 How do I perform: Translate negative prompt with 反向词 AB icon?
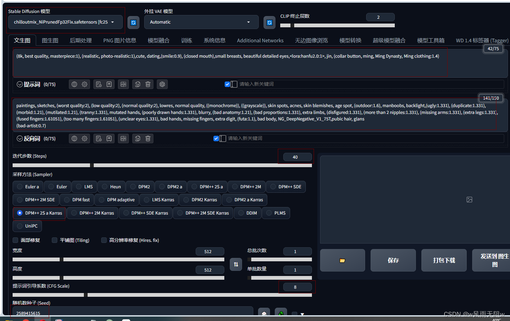click(x=123, y=138)
